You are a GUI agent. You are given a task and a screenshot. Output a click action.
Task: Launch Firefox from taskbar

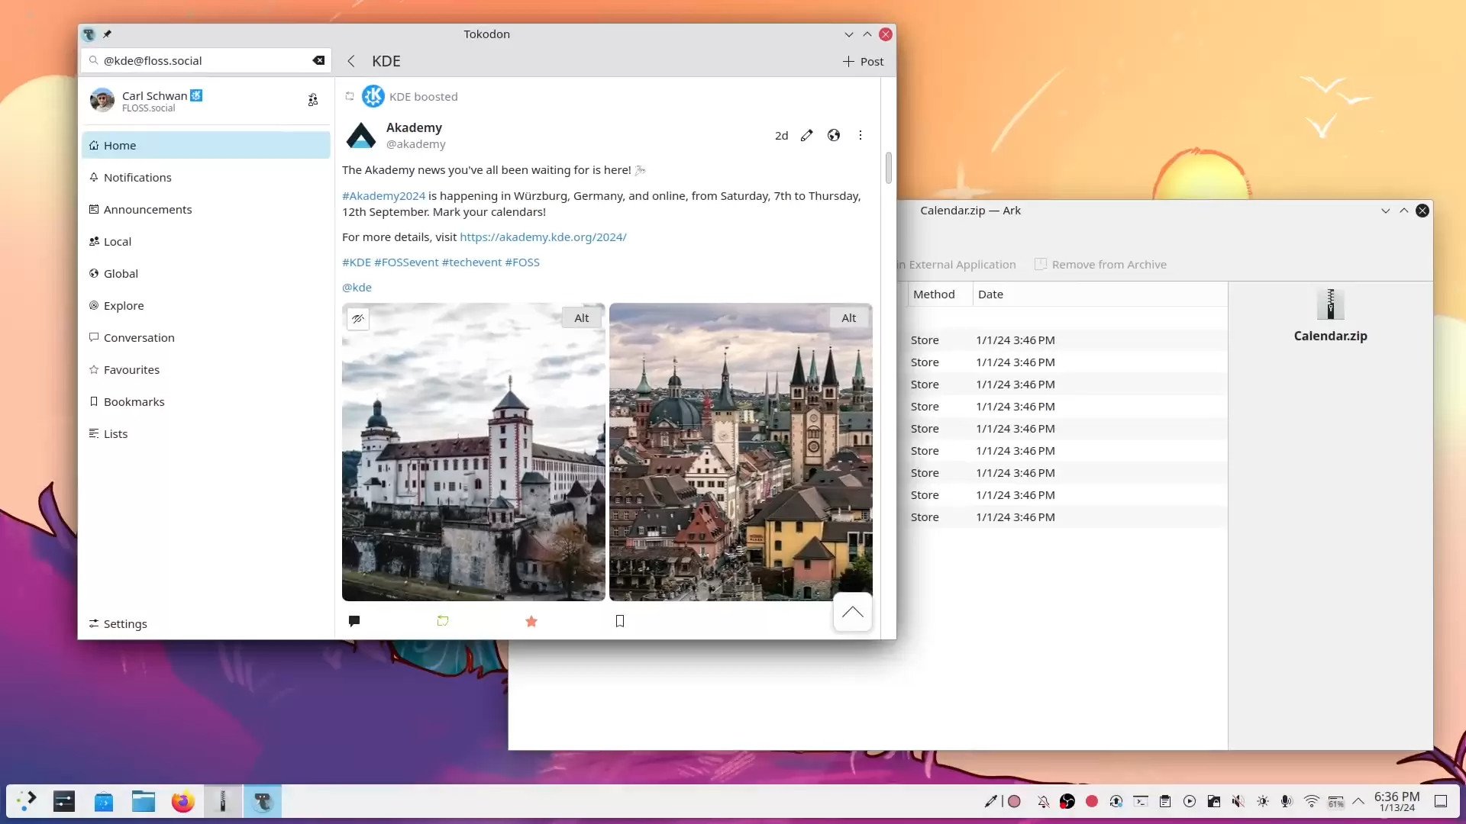pos(183,801)
